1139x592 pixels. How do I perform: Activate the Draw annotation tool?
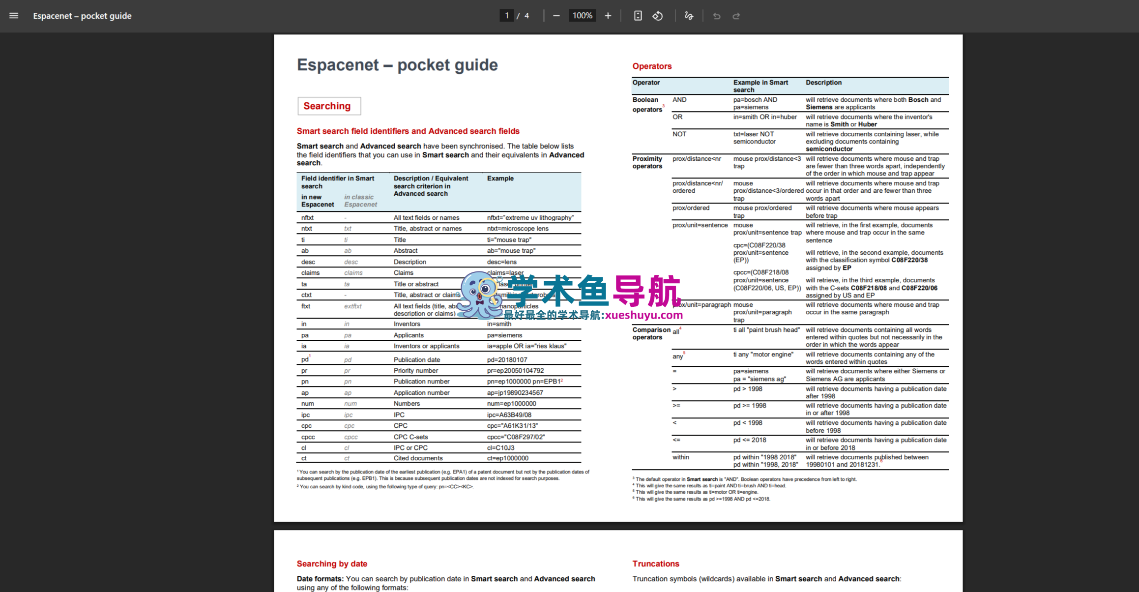(x=689, y=16)
